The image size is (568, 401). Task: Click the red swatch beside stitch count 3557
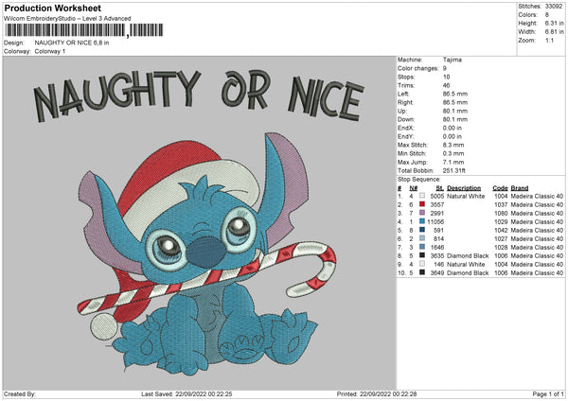(x=422, y=204)
